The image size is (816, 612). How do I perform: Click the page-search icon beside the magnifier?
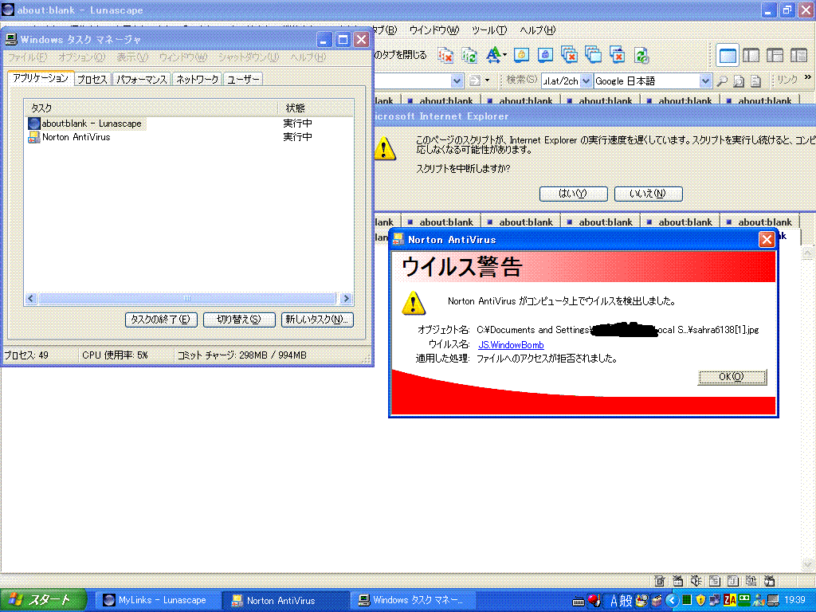(x=739, y=80)
